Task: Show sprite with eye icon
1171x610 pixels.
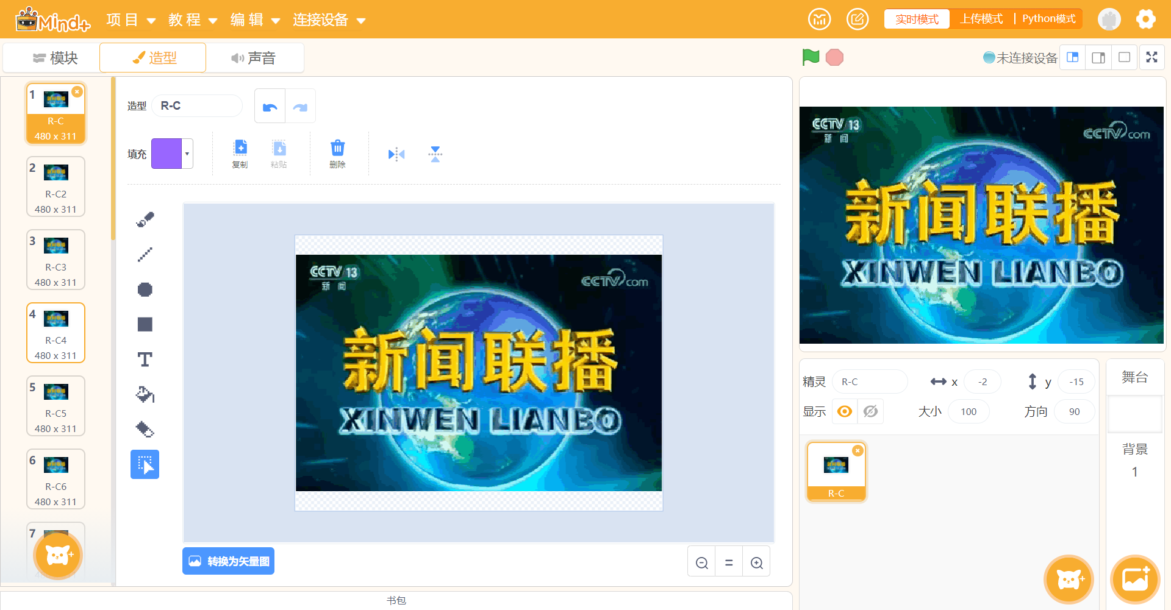Action: point(845,411)
